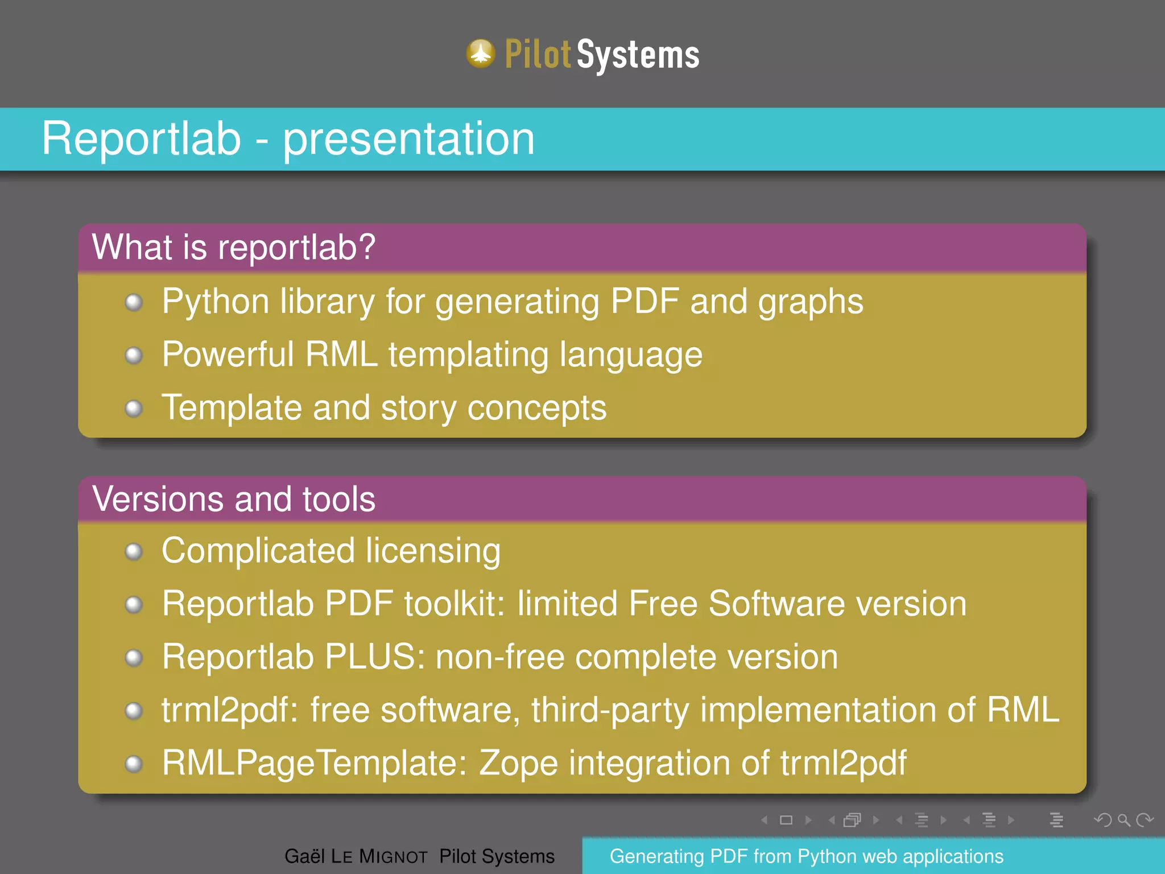Click the author name 'Gaël Le Mignot'
This screenshot has height=874, width=1165.
coord(356,856)
